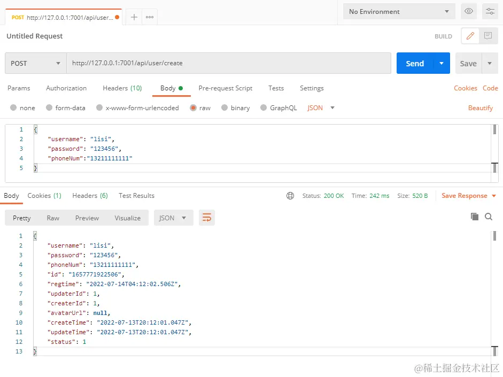Click Beautify to format the body
The width and height of the screenshot is (503, 377).
point(480,108)
